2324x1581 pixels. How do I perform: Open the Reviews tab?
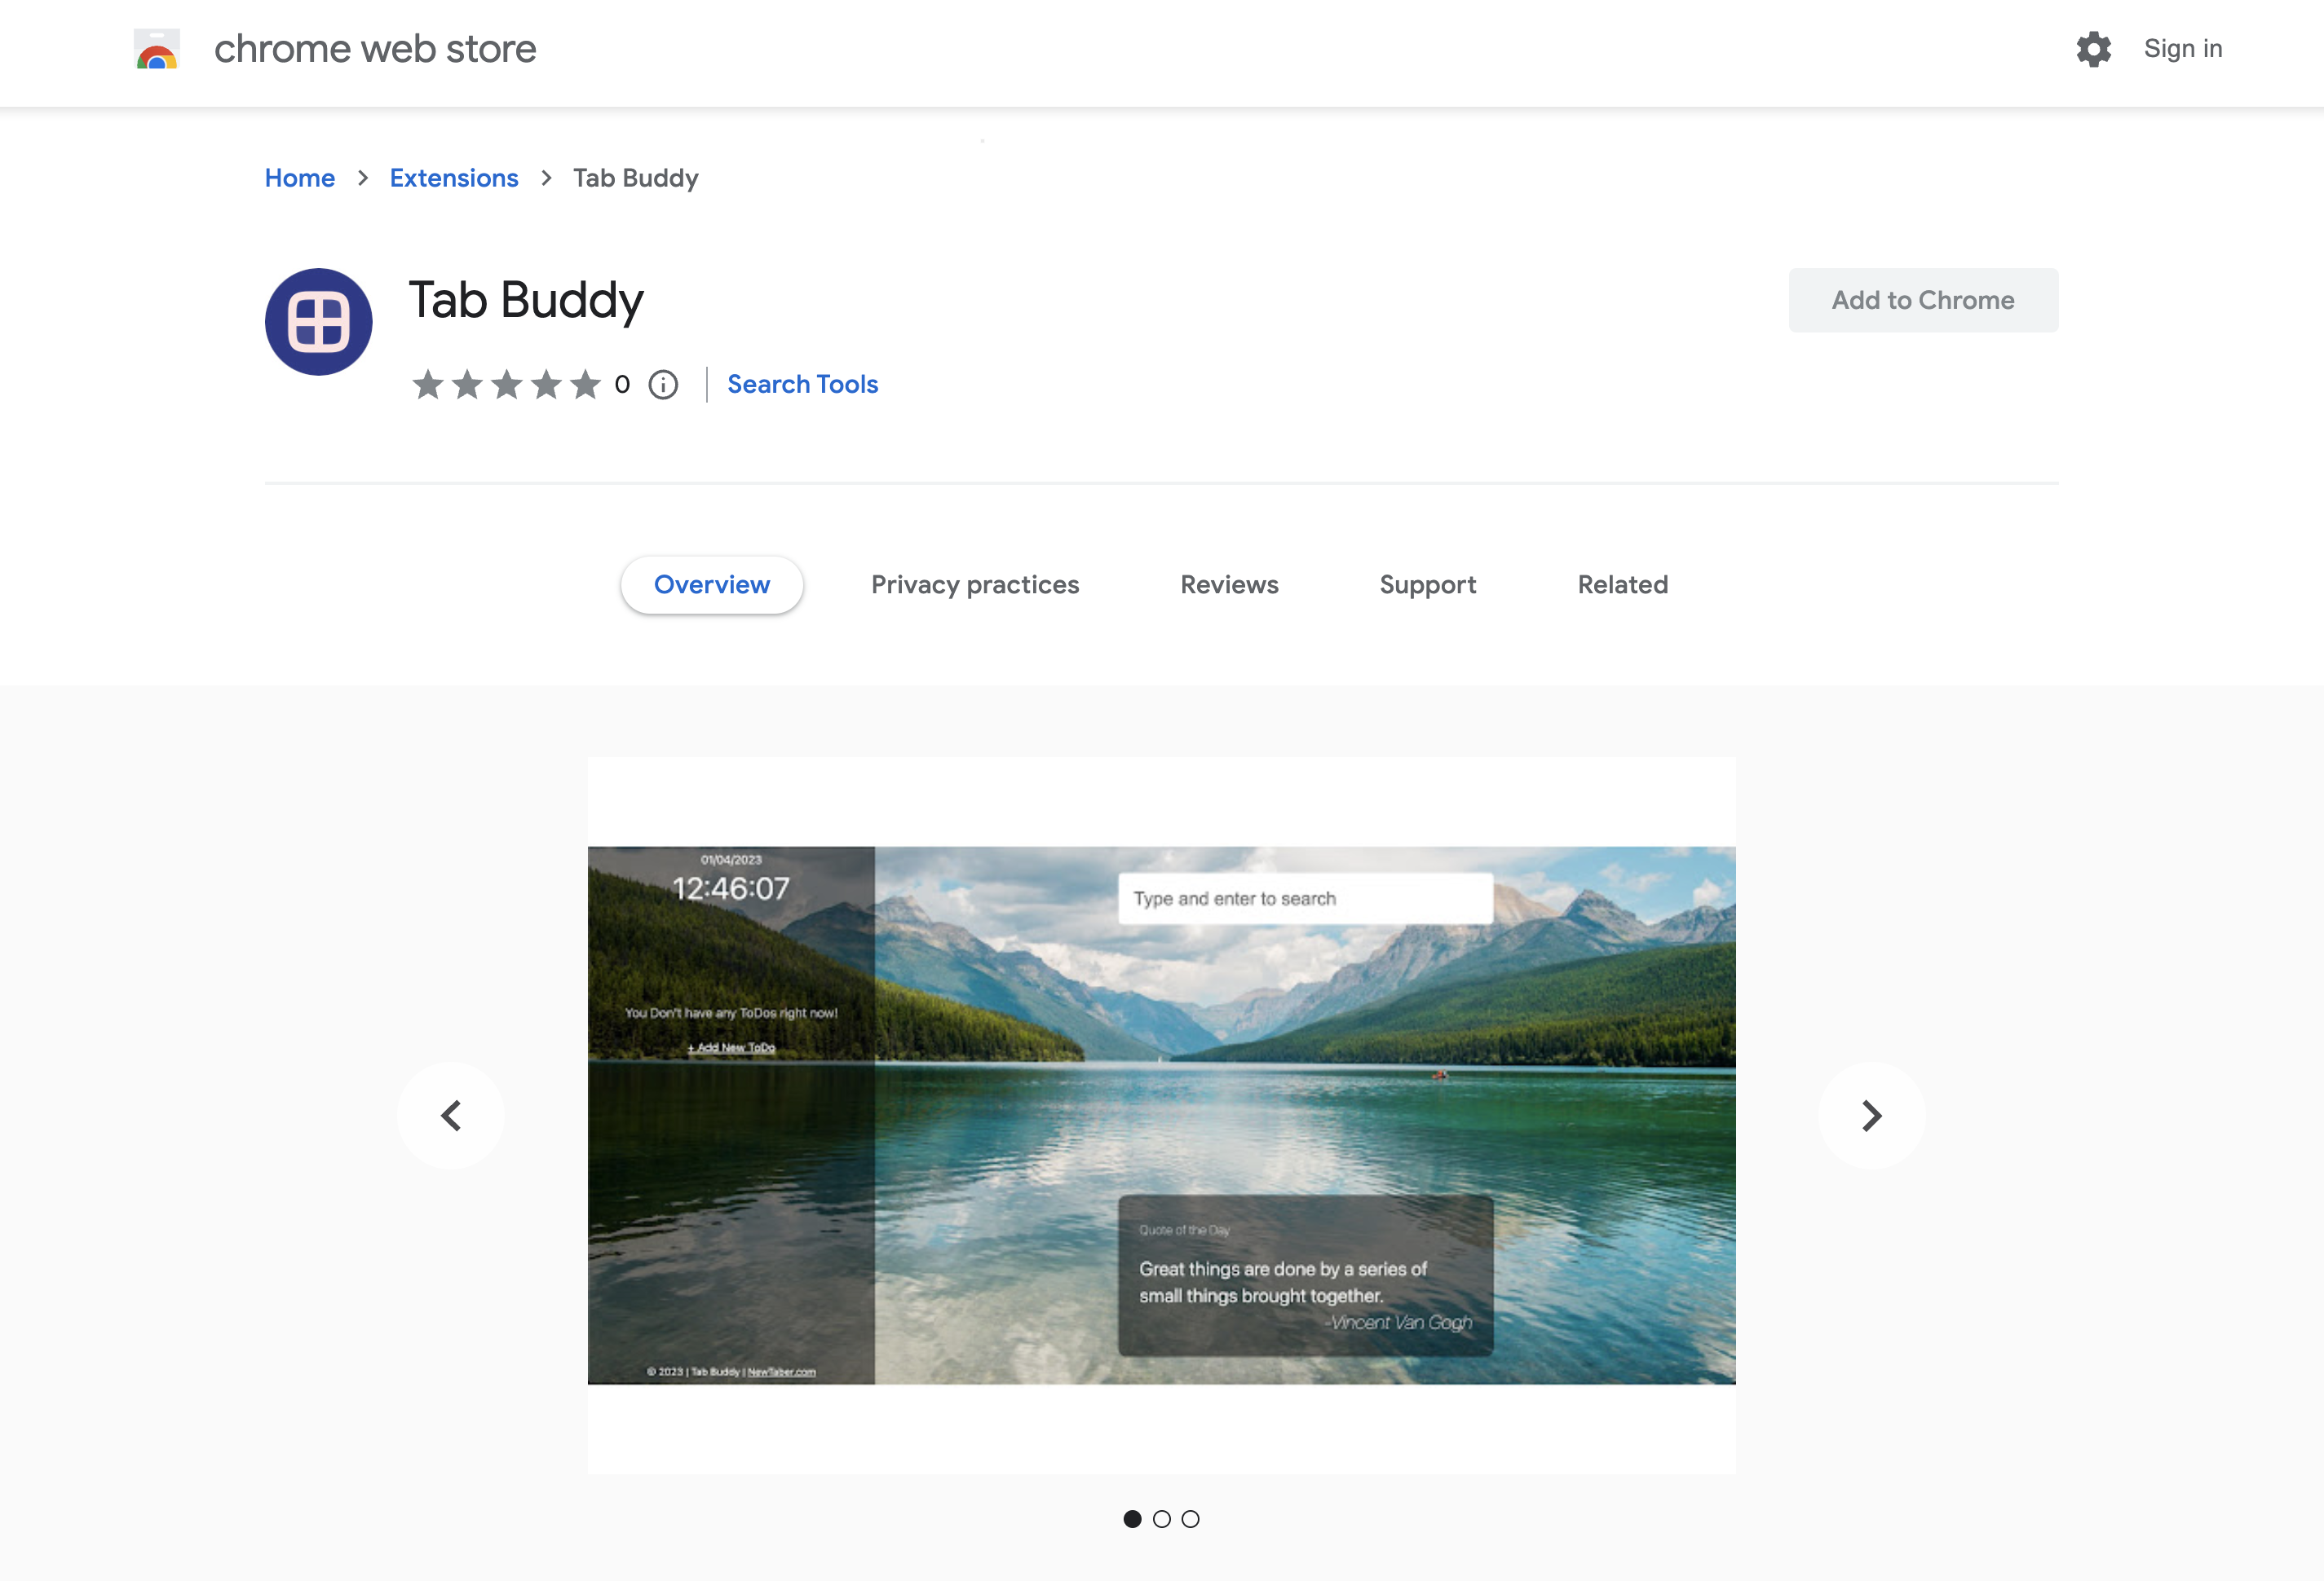pos(1229,584)
